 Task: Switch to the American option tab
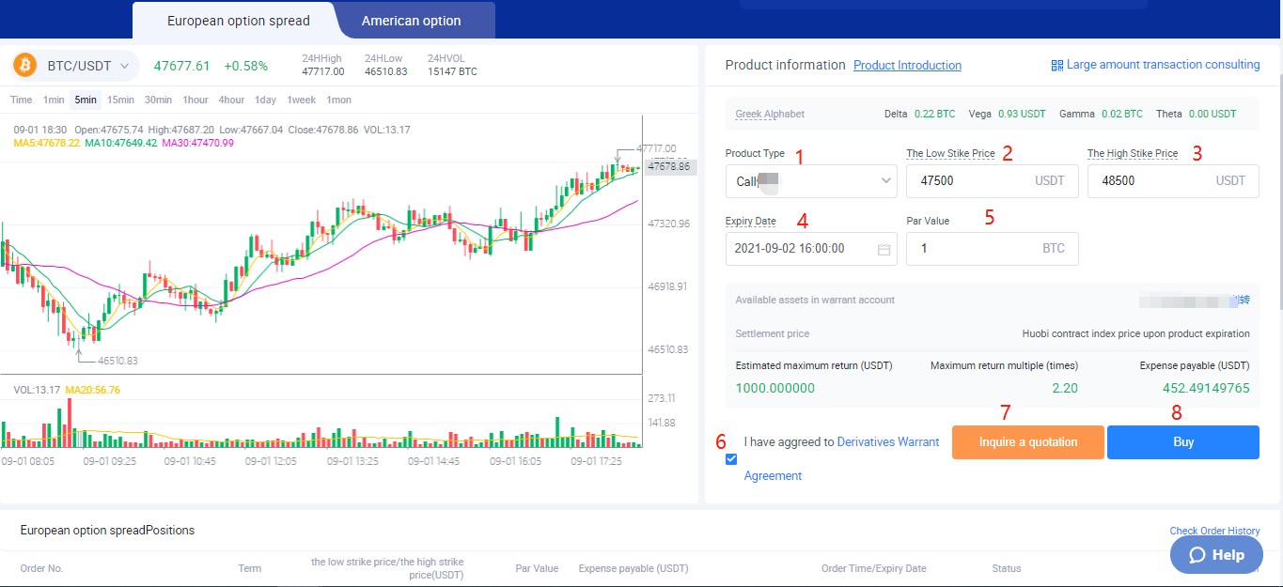coord(411,21)
